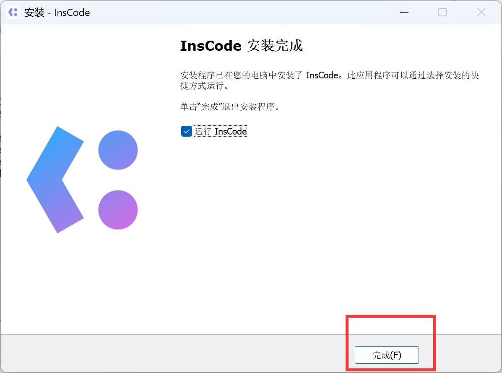
Task: Click the small InsCode logo mark top-left
Action: pos(13,12)
